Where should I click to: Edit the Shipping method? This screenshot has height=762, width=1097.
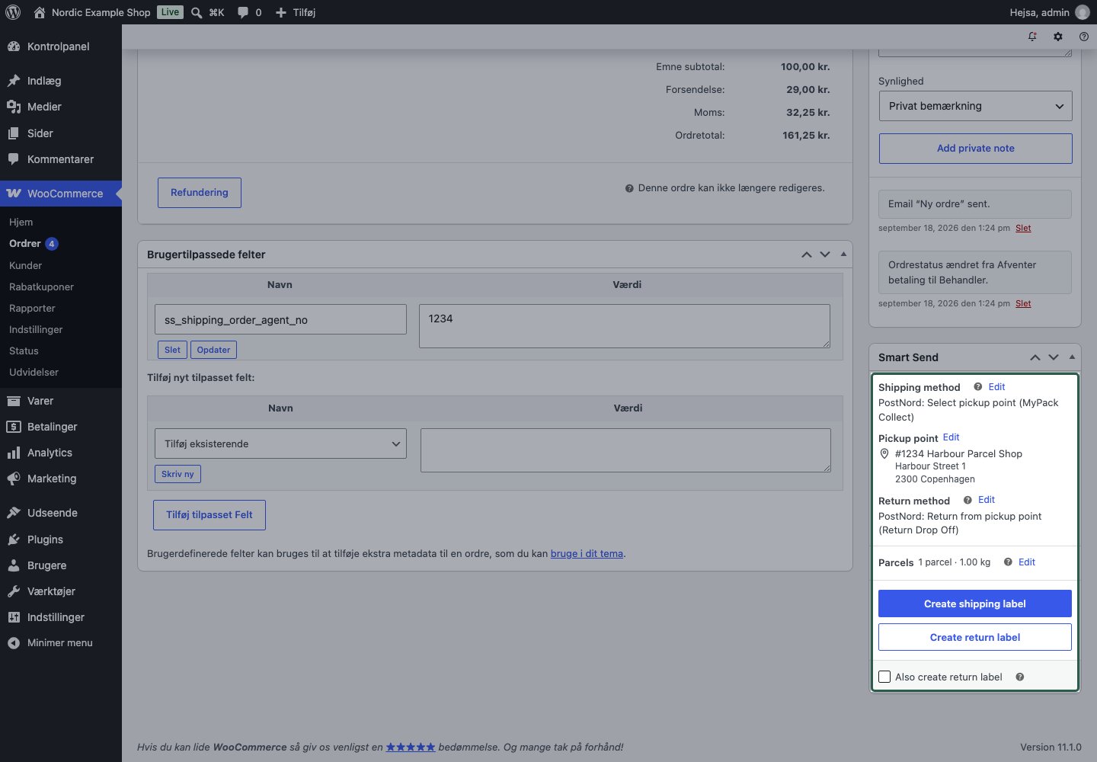pos(996,387)
